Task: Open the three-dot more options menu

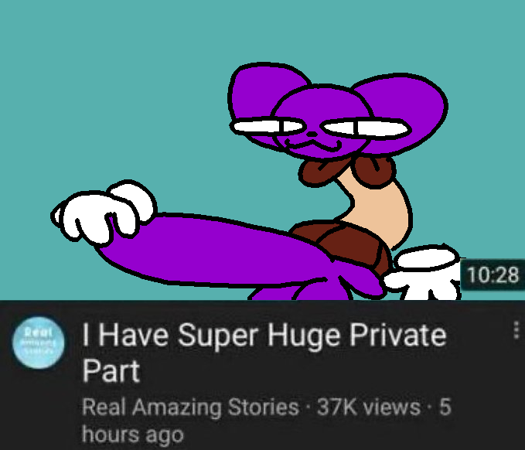Action: [516, 330]
